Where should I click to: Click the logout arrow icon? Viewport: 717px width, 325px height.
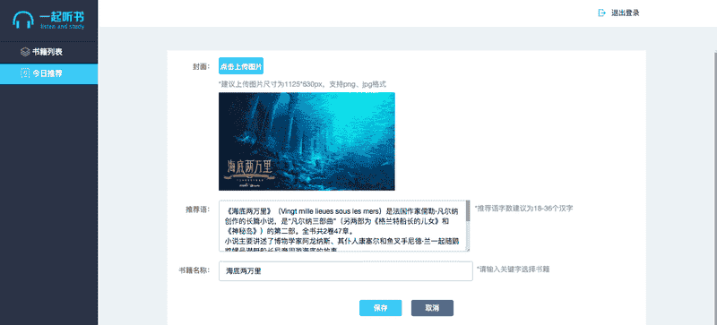tap(601, 13)
